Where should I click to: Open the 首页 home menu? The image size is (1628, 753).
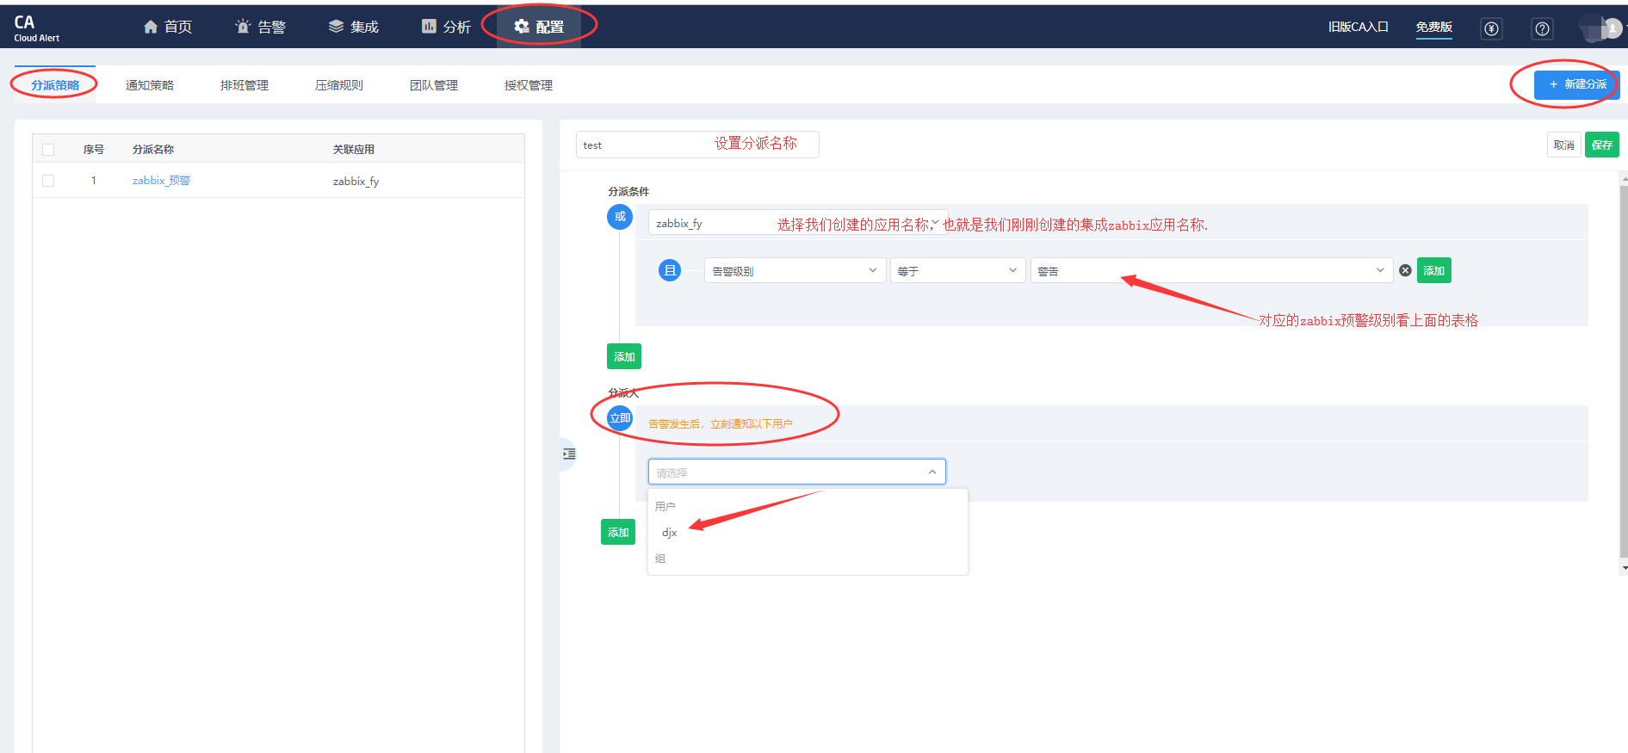(x=168, y=27)
